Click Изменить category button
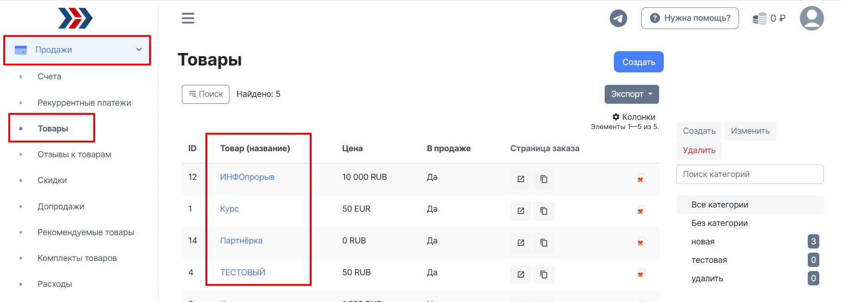Screen dimensions: 841x302 [750, 131]
